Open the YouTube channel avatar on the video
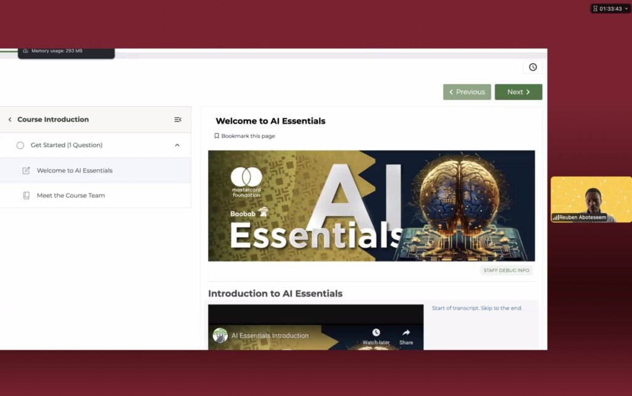 coord(220,335)
